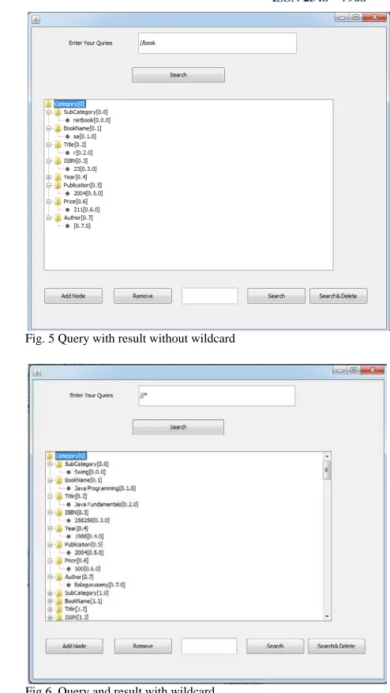Click Search beside Search&Delete in the //book window
This screenshot has width=390, height=693.
click(276, 296)
